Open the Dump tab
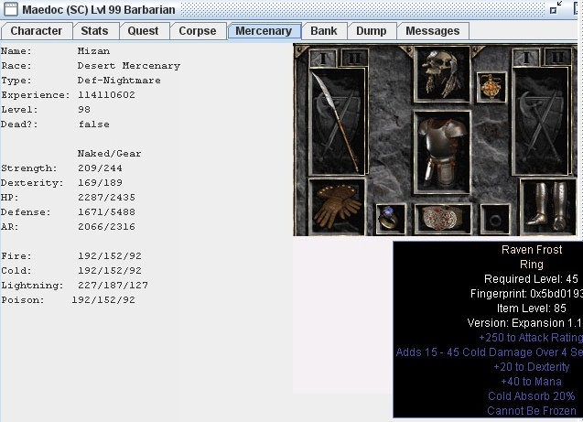 (x=371, y=31)
